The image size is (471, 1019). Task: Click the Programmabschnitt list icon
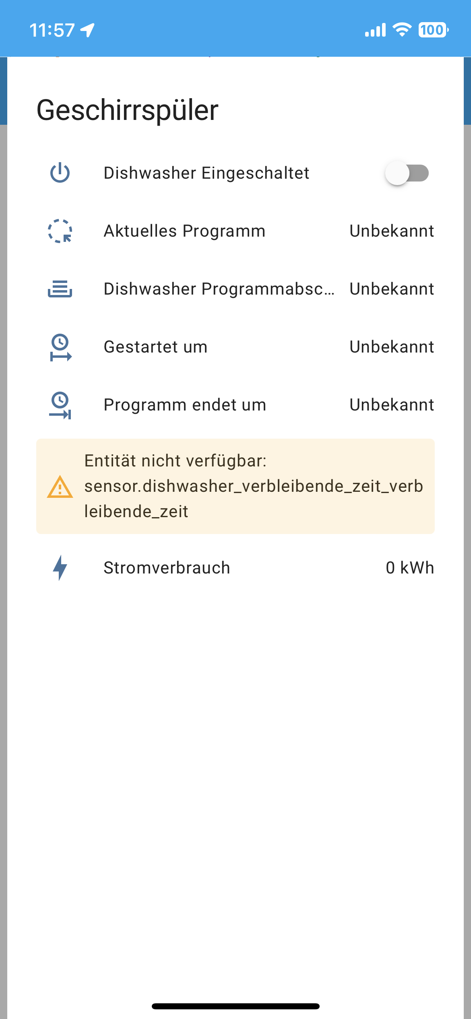[x=59, y=289]
